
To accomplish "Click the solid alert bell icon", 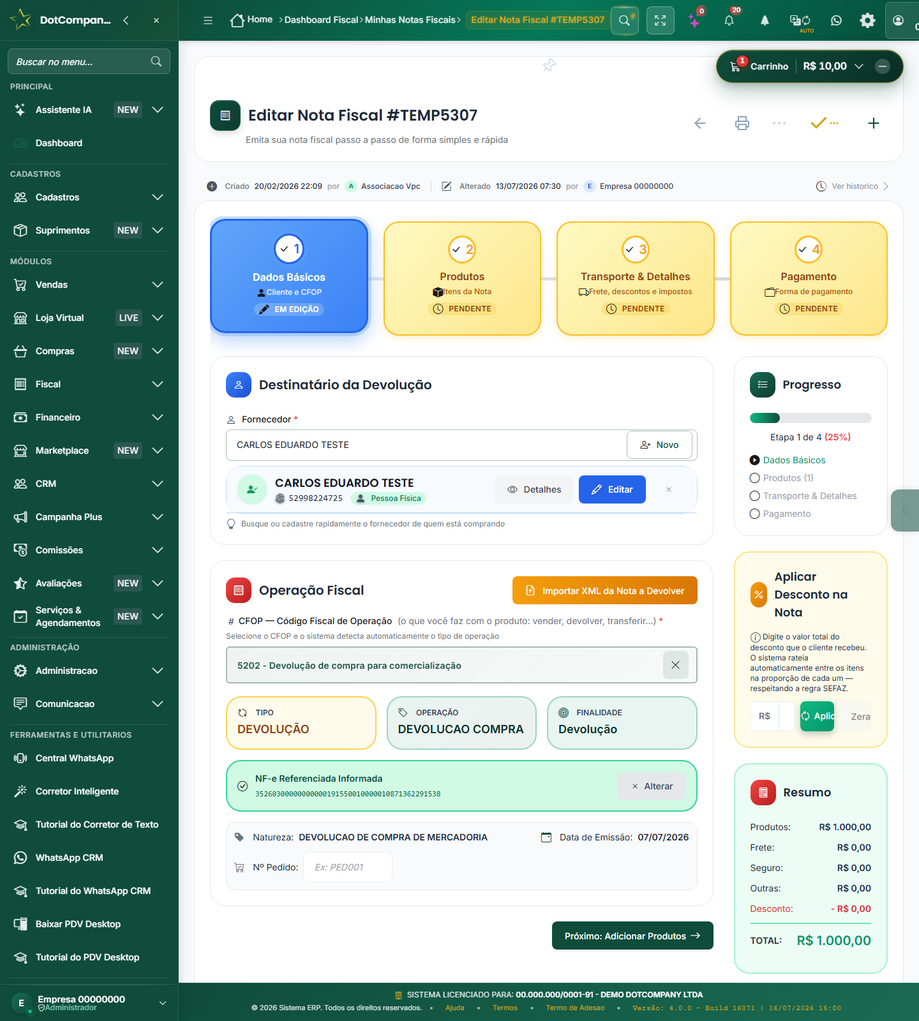I will click(x=765, y=20).
